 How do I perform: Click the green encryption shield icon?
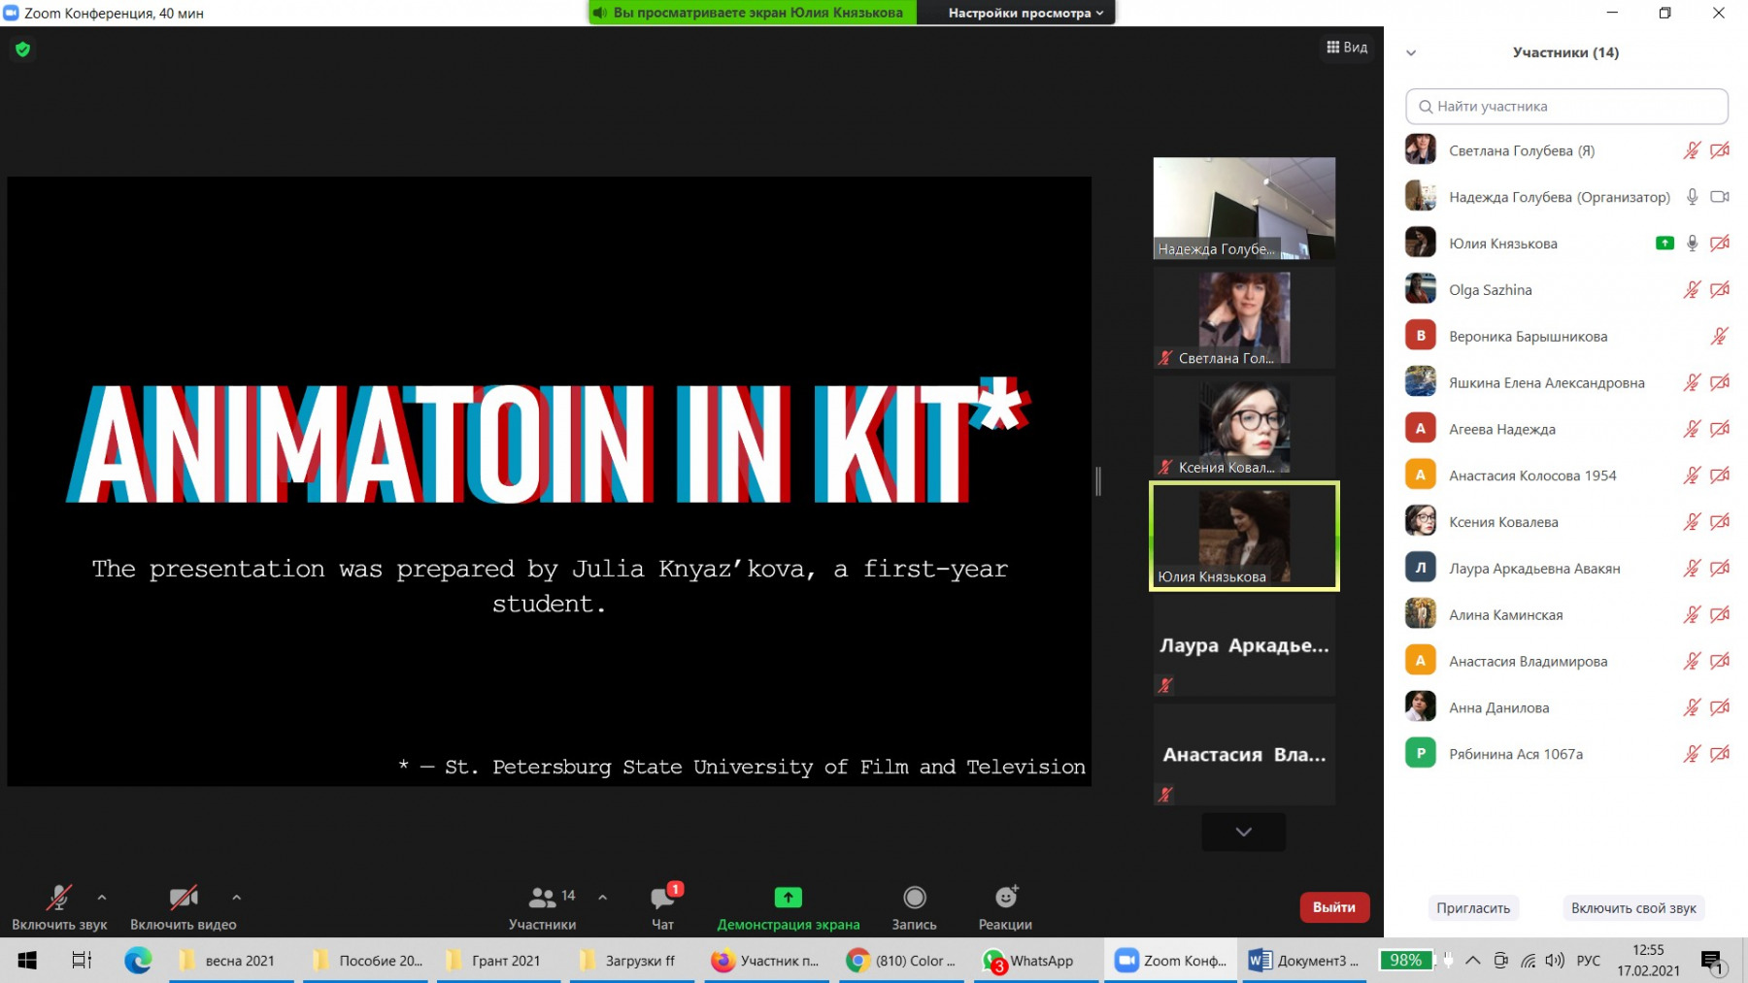23,49
